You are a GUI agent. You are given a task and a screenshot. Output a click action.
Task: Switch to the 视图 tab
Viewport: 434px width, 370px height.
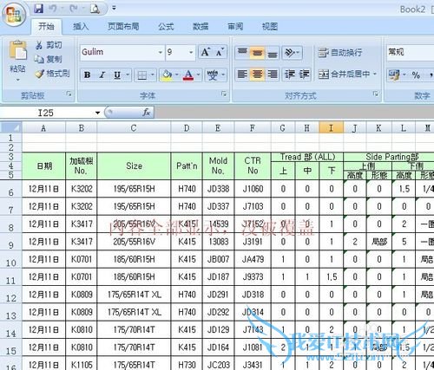coord(270,27)
